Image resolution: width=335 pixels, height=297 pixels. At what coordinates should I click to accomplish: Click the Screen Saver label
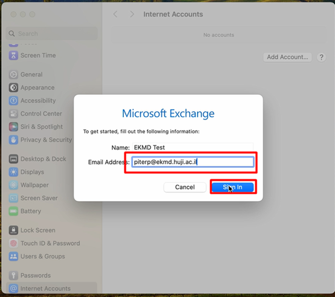39,198
